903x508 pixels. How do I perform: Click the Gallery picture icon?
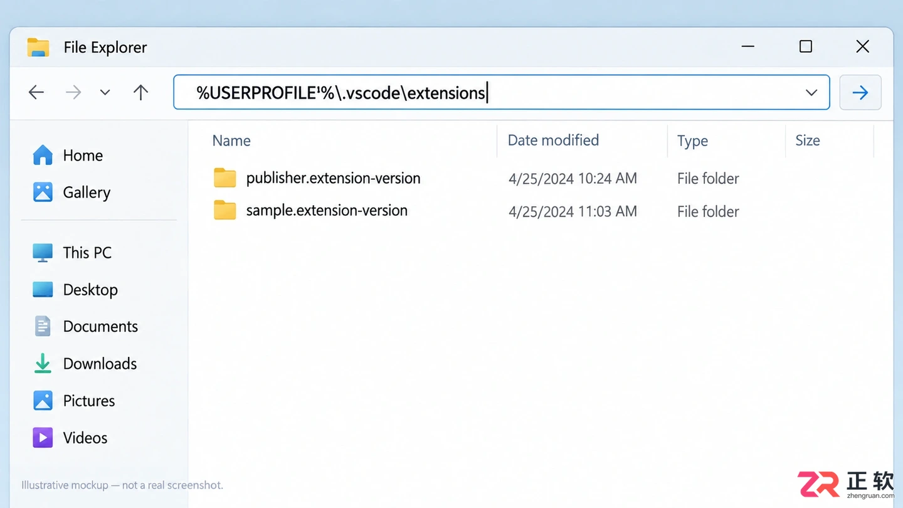pyautogui.click(x=43, y=192)
